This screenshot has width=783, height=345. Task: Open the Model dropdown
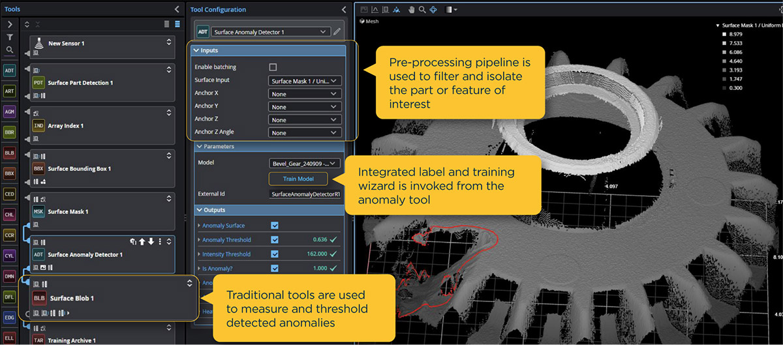click(x=305, y=164)
